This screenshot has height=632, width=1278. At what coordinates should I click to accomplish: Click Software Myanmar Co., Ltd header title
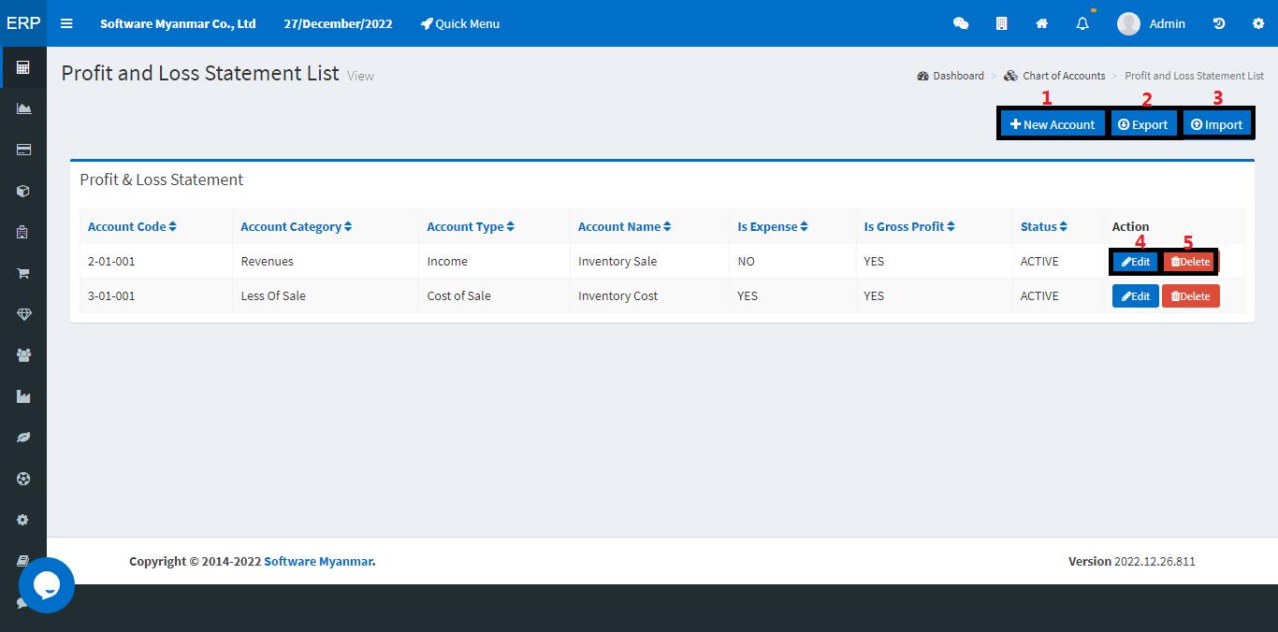(x=178, y=23)
